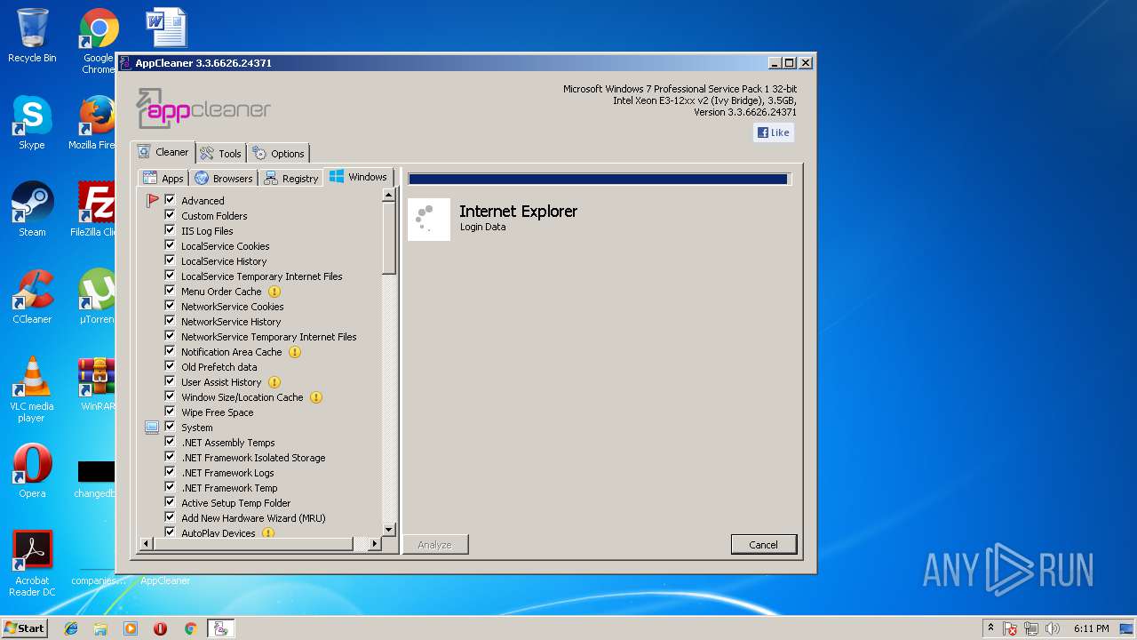Uncheck .NET Assembly Temps checkbox
Image resolution: width=1137 pixels, height=640 pixels.
(x=170, y=442)
